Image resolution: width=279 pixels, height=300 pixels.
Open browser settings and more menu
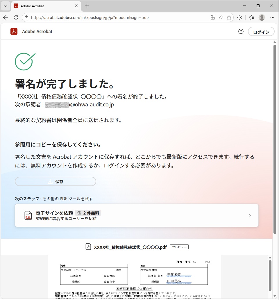point(272,17)
